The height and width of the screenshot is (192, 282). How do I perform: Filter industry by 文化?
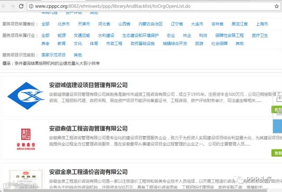(x=78, y=43)
